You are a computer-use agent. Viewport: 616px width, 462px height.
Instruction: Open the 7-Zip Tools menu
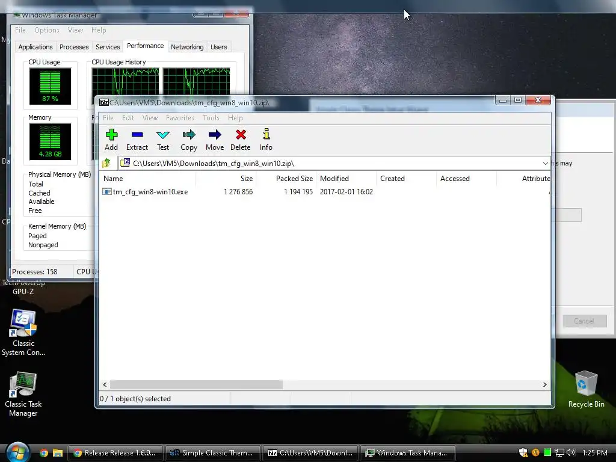pyautogui.click(x=211, y=118)
